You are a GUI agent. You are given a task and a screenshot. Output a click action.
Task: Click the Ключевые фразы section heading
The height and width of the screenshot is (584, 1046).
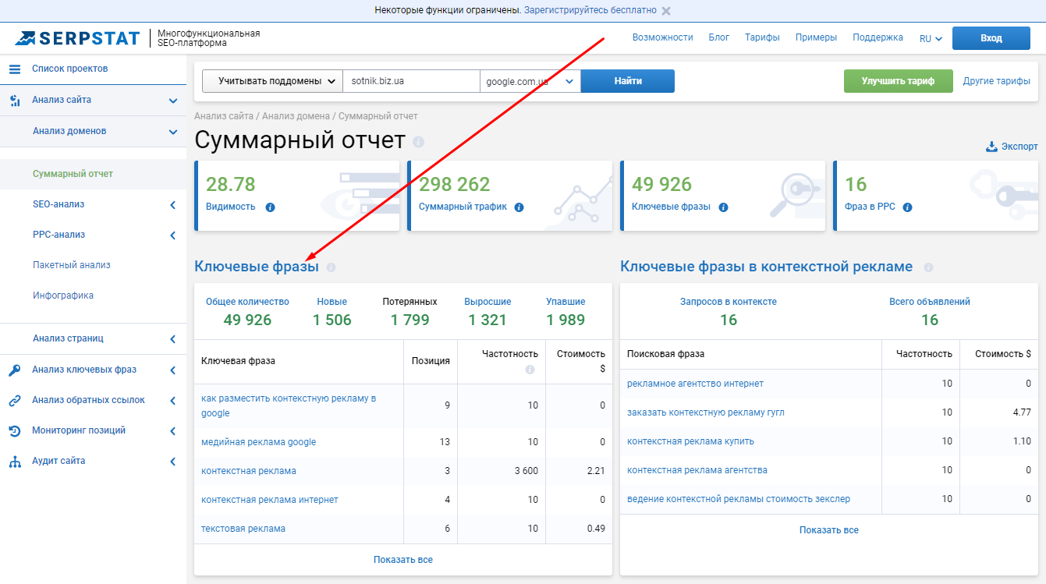point(257,267)
